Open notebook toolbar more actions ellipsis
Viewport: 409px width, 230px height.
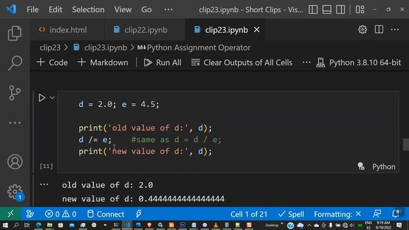pos(307,63)
